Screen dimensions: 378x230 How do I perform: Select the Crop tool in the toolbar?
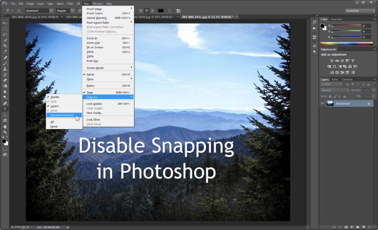coord(5,46)
